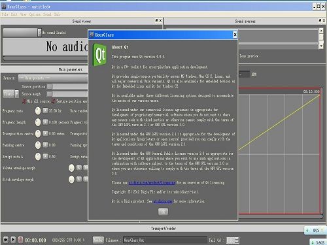Close the About Qt dialog
327x245 pixels.
click(x=235, y=35)
